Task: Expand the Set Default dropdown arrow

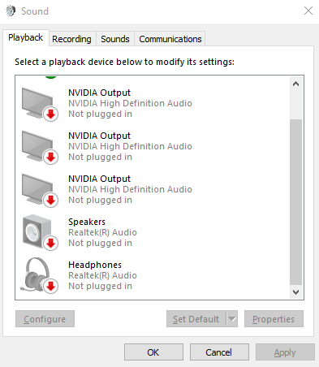Action: tap(232, 319)
